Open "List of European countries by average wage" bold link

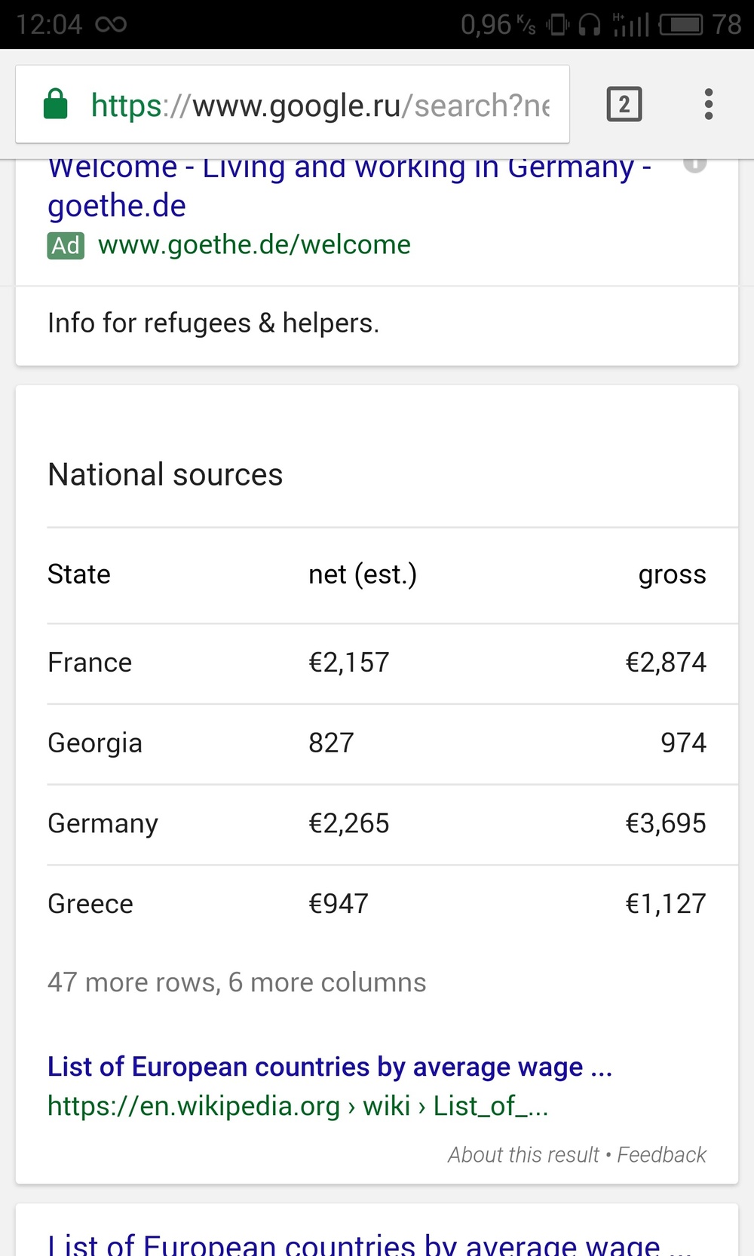click(329, 1067)
